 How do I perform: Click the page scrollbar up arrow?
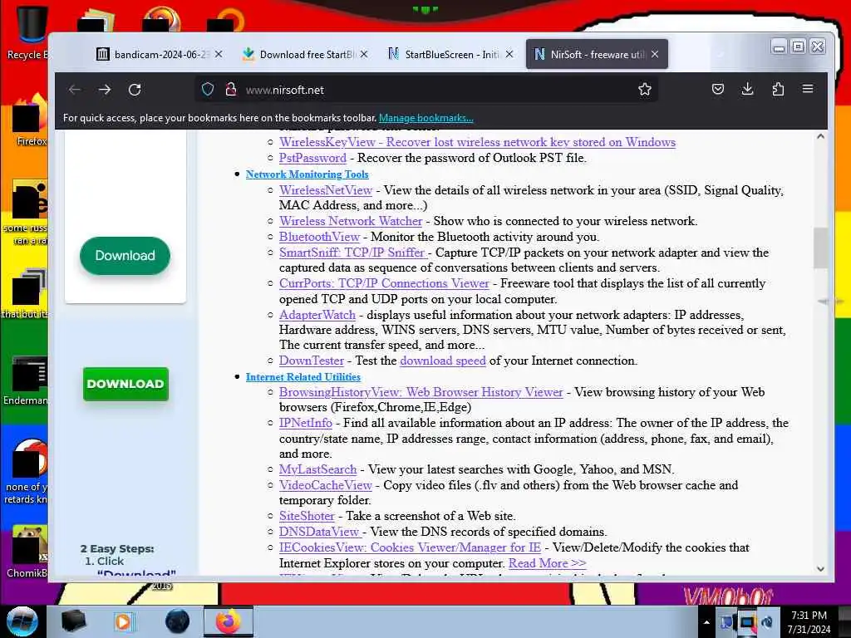pyautogui.click(x=820, y=137)
